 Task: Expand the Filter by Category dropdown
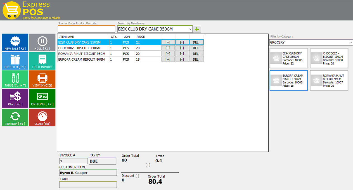(350, 42)
